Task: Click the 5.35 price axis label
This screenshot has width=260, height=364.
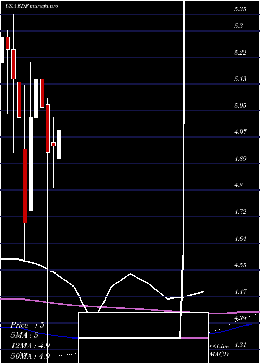Action: 240,9
